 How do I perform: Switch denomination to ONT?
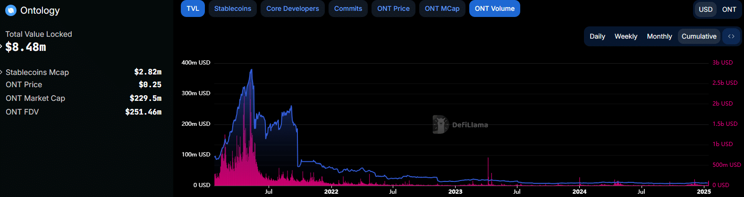click(729, 9)
